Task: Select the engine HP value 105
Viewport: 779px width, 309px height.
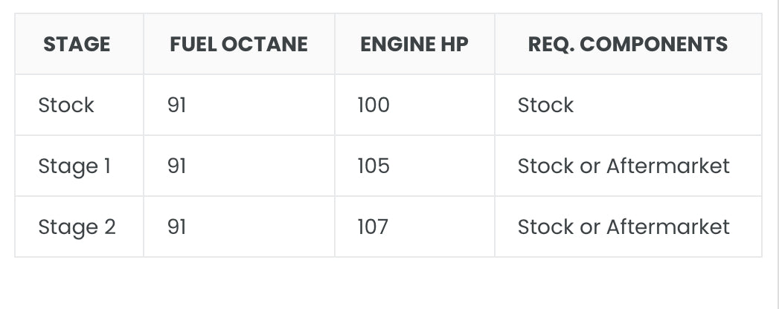Action: tap(374, 166)
